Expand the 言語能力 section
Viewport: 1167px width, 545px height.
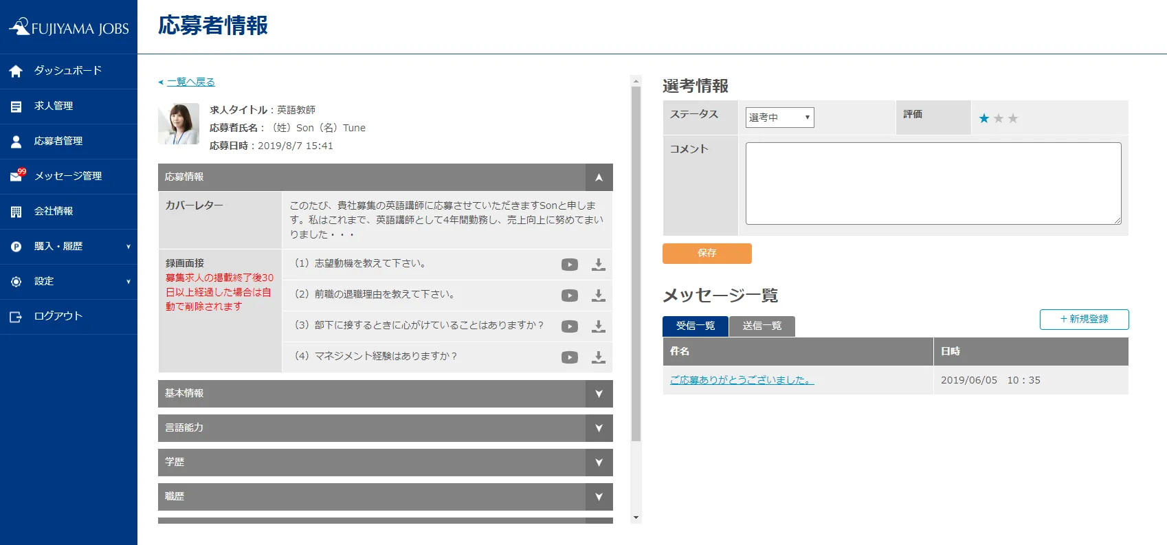(x=599, y=428)
